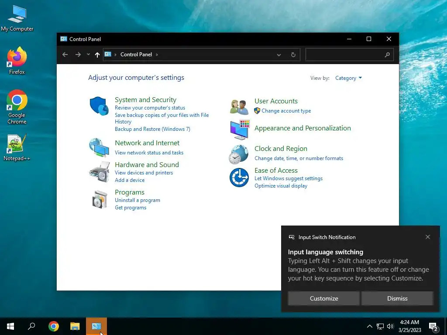Click the Control Panel search field
The width and height of the screenshot is (447, 335).
(350, 55)
